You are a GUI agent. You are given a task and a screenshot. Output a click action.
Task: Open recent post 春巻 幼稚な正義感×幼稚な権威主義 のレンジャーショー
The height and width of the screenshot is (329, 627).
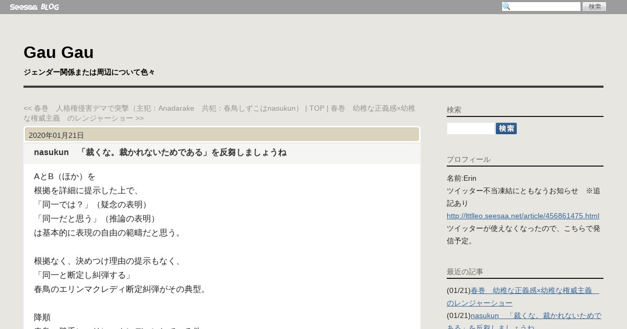[x=523, y=297]
